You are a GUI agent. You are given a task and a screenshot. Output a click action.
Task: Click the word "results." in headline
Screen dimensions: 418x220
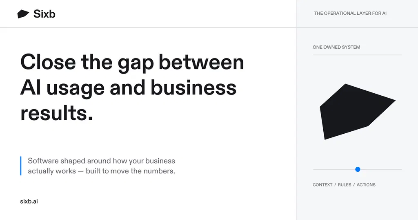tap(56, 113)
